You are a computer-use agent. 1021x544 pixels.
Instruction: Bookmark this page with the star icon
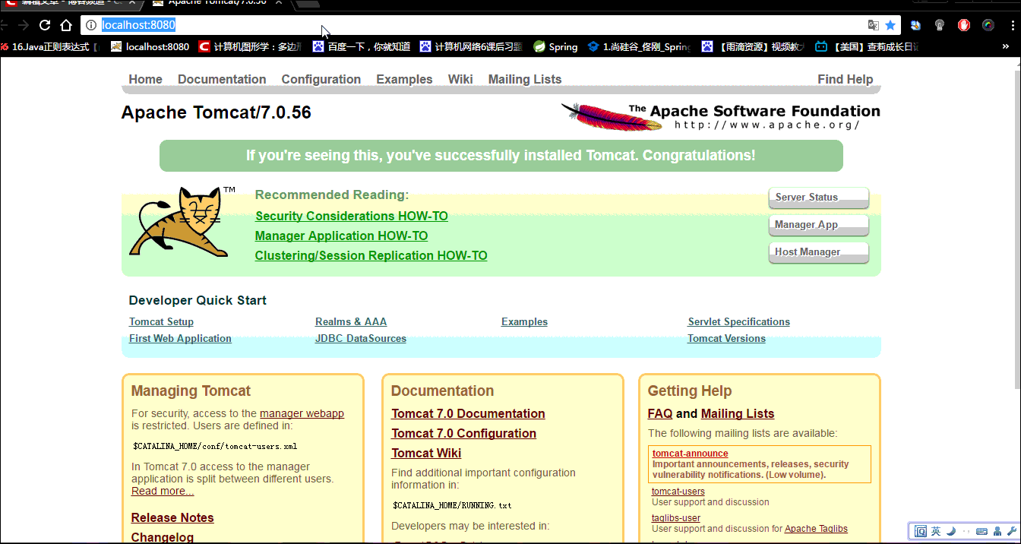tap(890, 25)
